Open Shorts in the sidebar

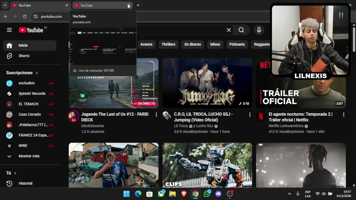coord(30,56)
